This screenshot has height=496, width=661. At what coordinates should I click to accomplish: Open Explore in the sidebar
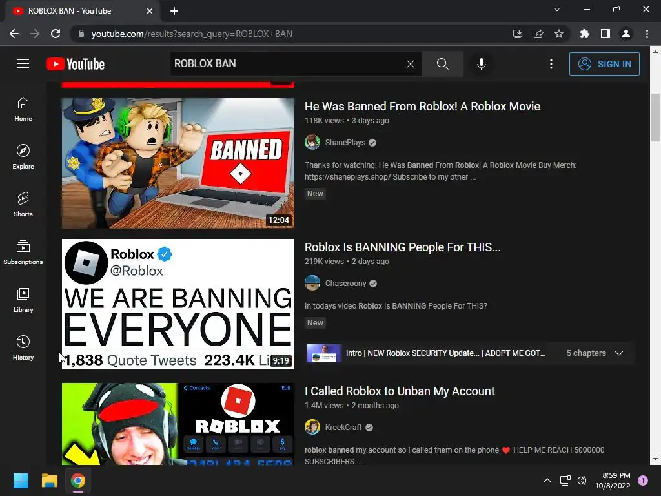point(23,157)
